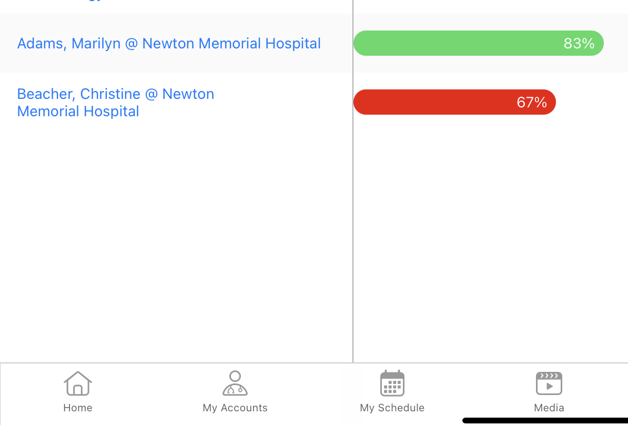Go to My Schedule tab label

(392, 408)
